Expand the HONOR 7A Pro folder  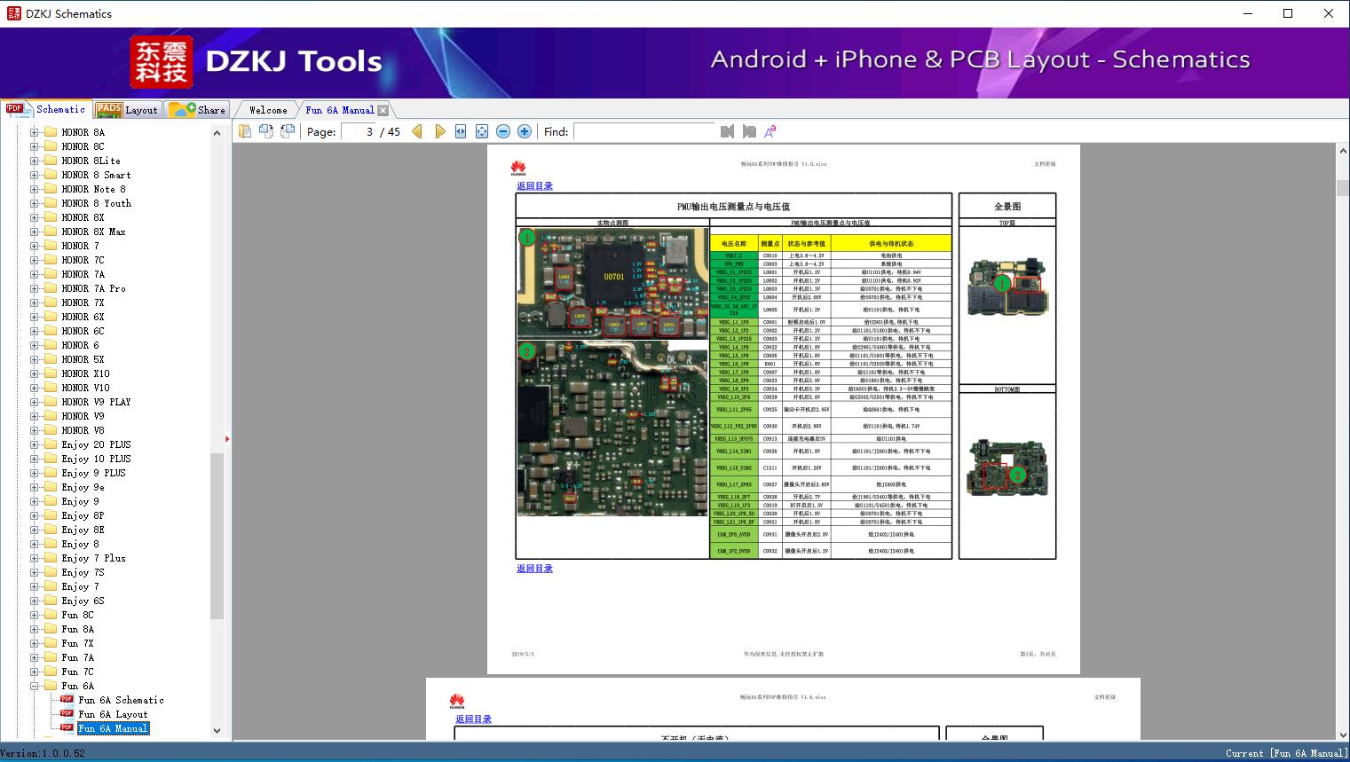pos(35,288)
